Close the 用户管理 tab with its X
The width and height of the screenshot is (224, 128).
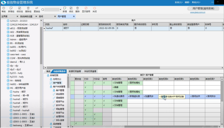pos(74,17)
